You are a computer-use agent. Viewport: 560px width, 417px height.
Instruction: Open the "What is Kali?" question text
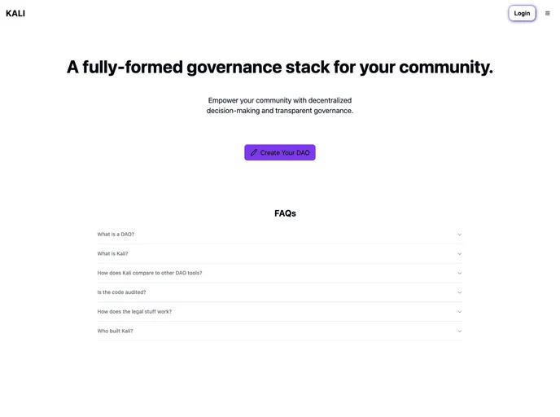tap(112, 253)
